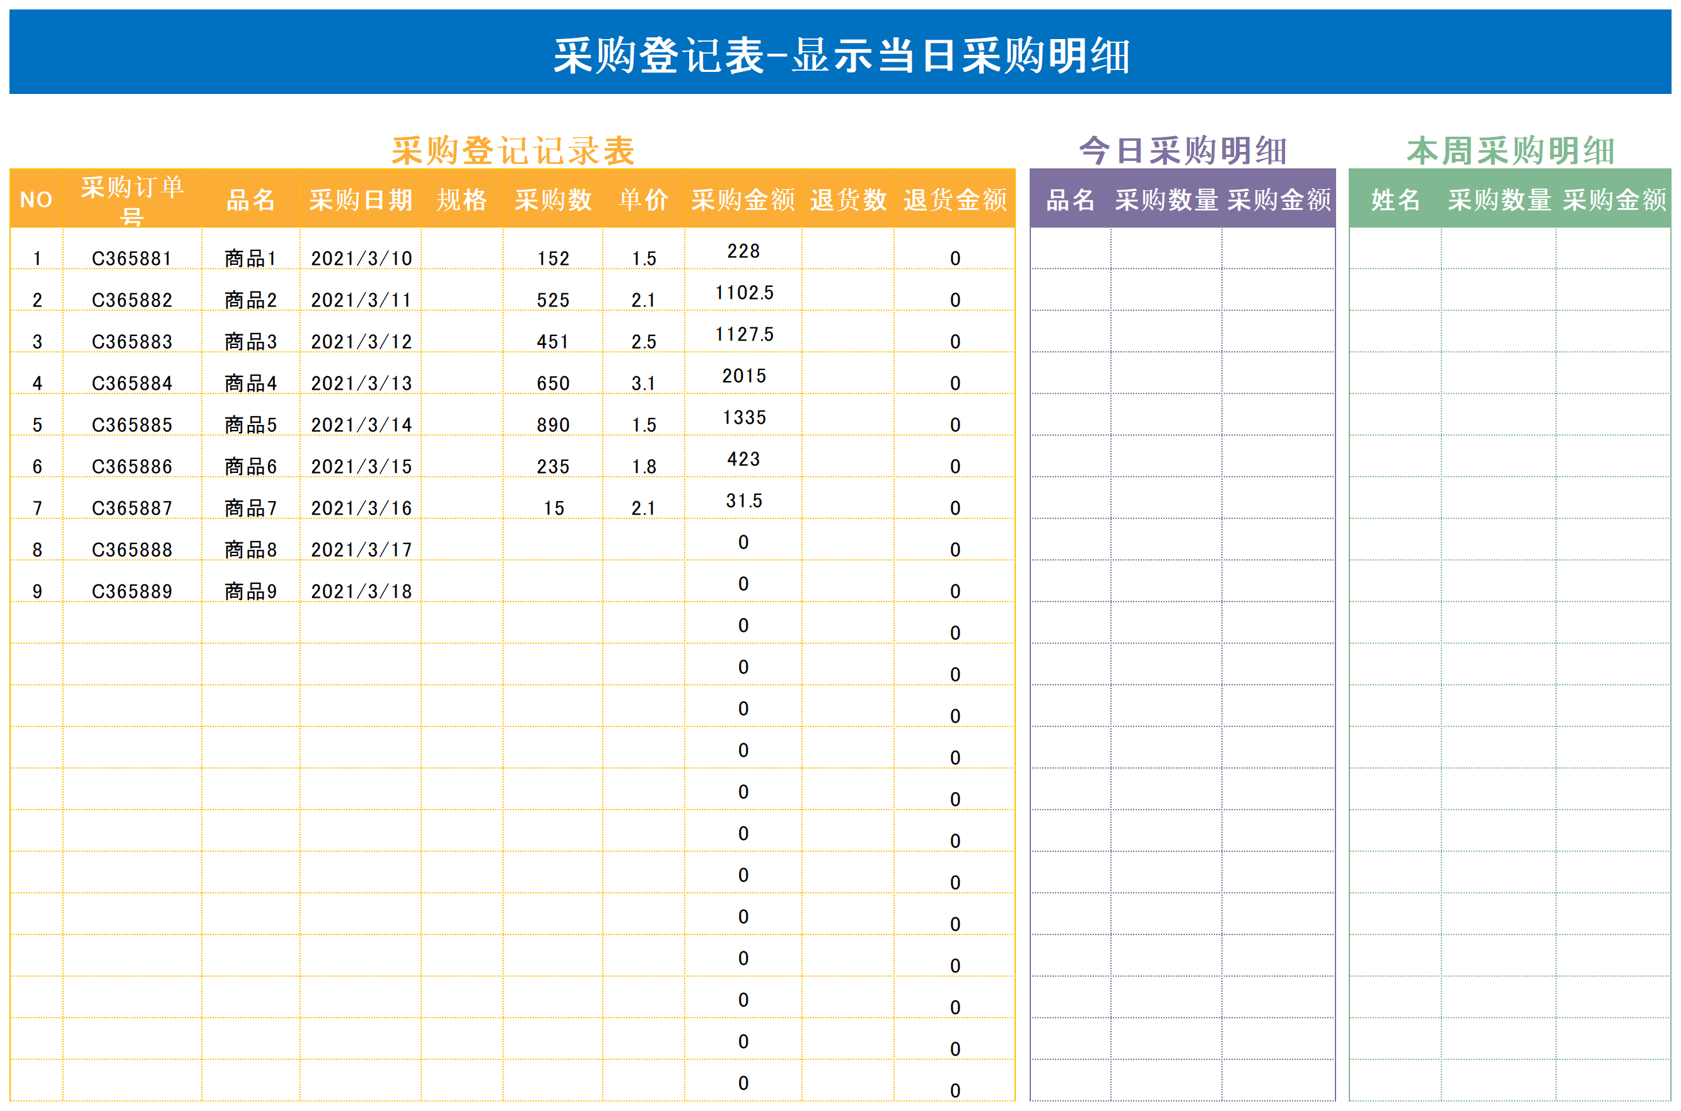Click the 采购数 column header

tap(553, 199)
